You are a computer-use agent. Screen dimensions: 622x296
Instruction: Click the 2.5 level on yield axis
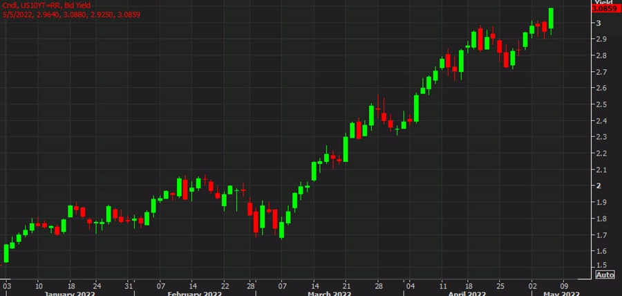(600, 104)
